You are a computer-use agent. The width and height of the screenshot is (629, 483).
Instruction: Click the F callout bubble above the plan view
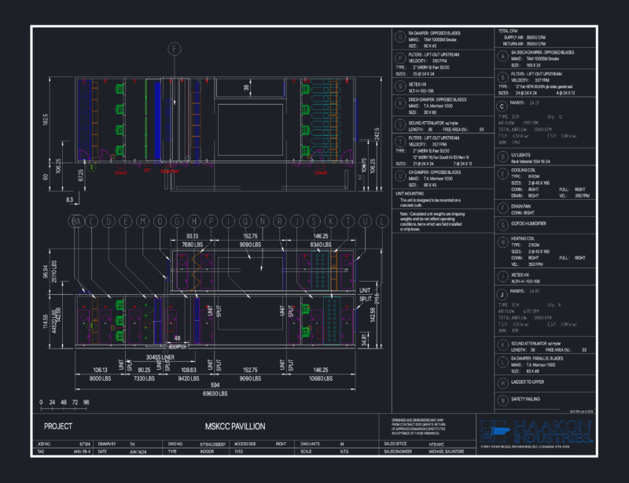(175, 50)
